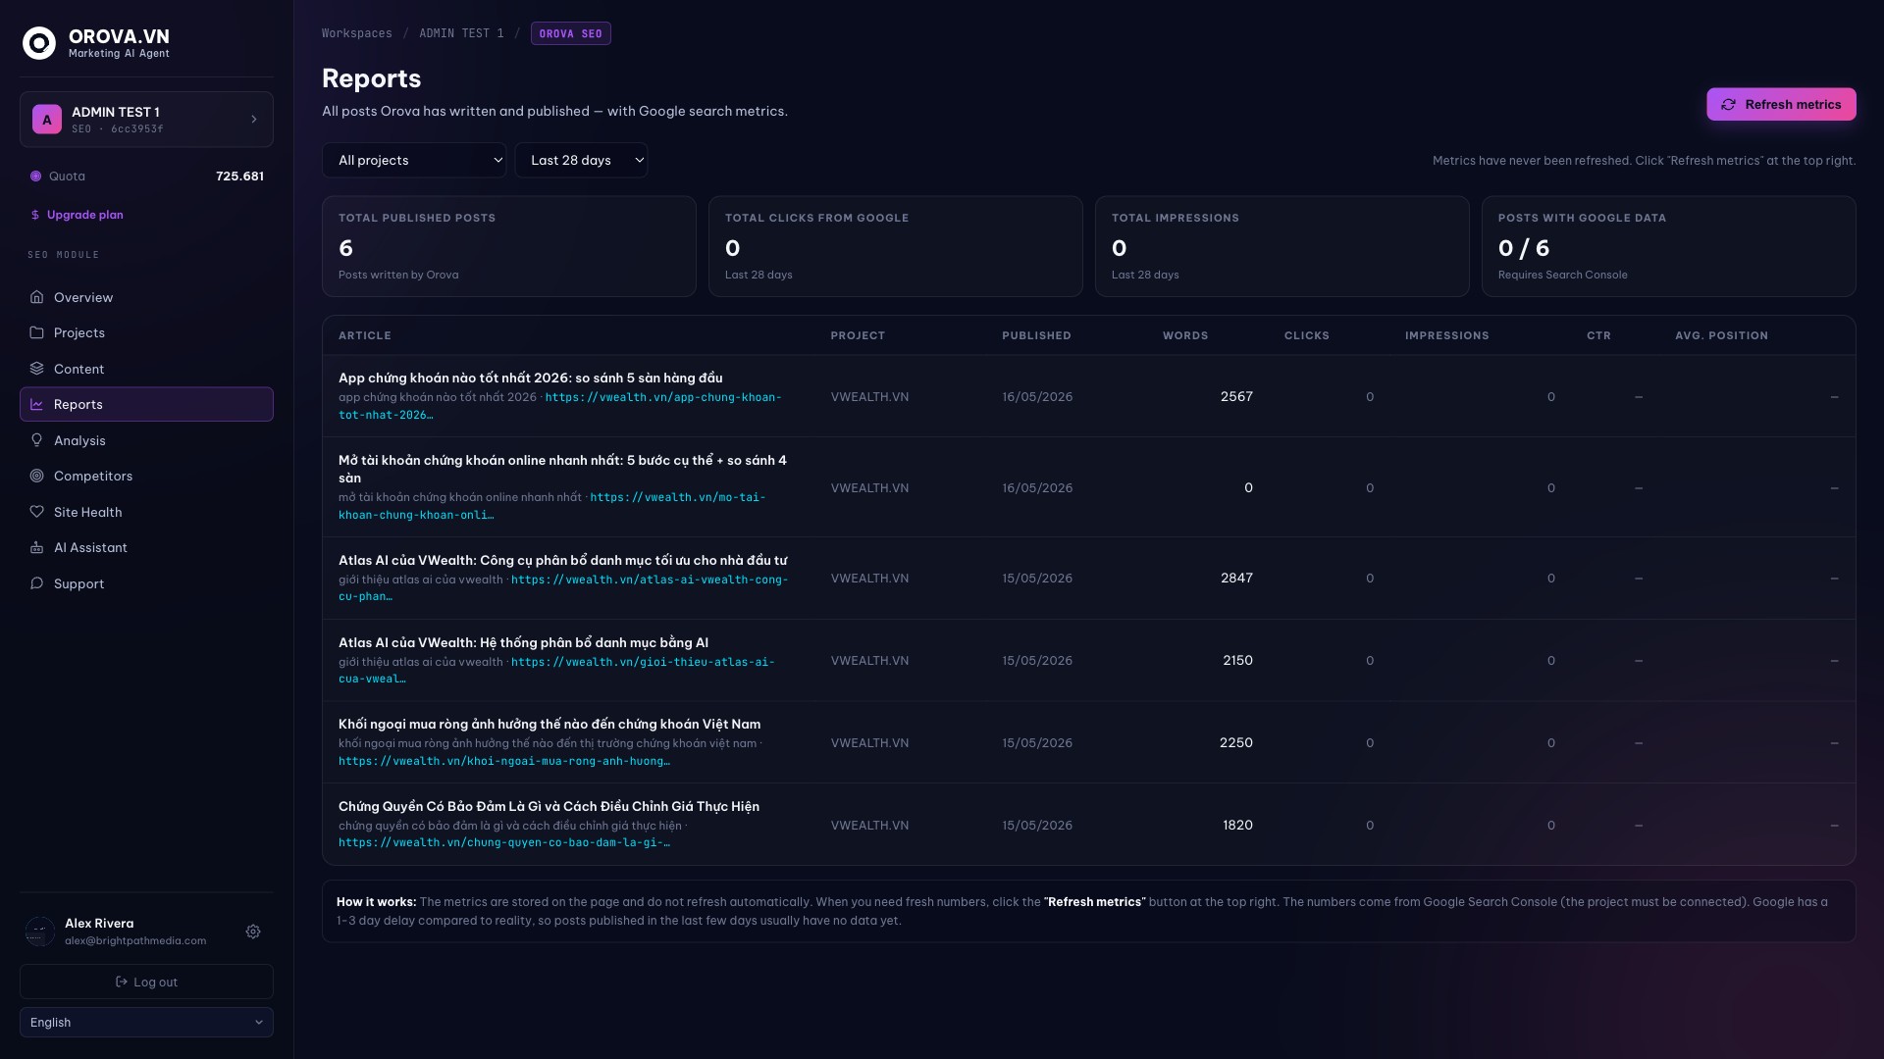
Task: Click the Impressions column header
Action: pyautogui.click(x=1447, y=335)
